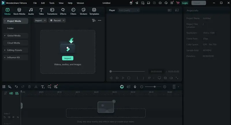Click the gift box icon in title bar
The height and width of the screenshot is (125, 231).
point(131,3)
